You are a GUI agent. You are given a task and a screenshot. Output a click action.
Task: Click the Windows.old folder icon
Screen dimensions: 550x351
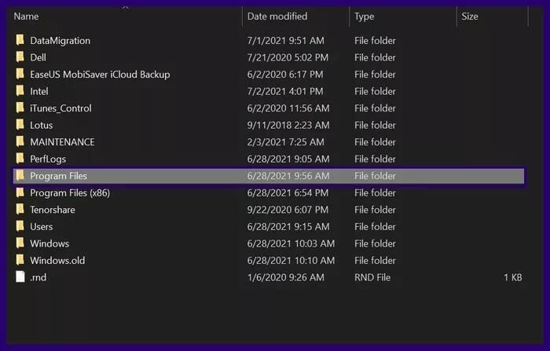20,260
